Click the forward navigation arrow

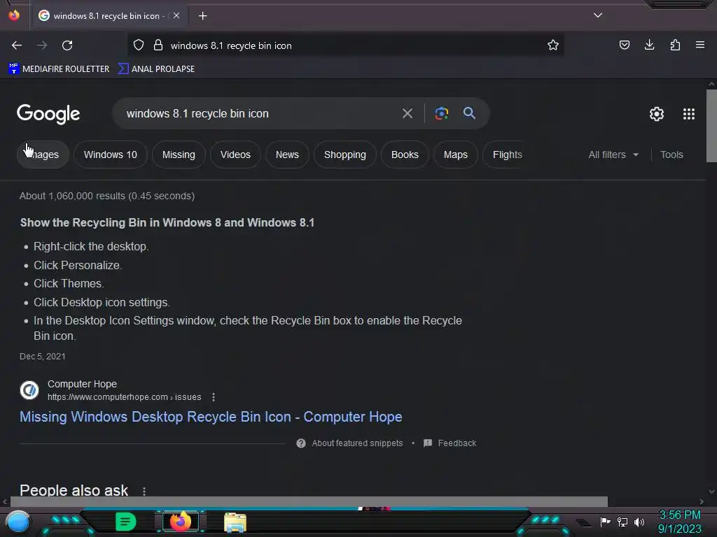click(42, 45)
